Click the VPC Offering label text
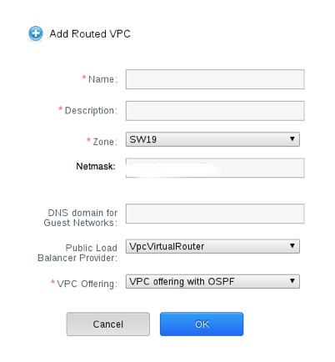This screenshot has height=362, width=335. pos(87,284)
